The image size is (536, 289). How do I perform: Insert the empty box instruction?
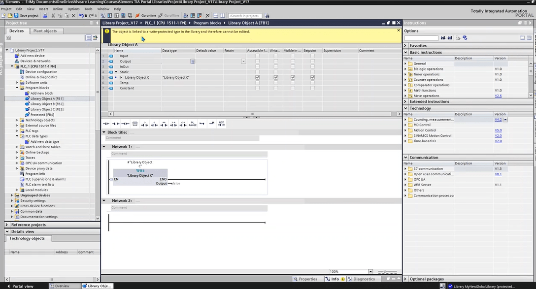135,124
